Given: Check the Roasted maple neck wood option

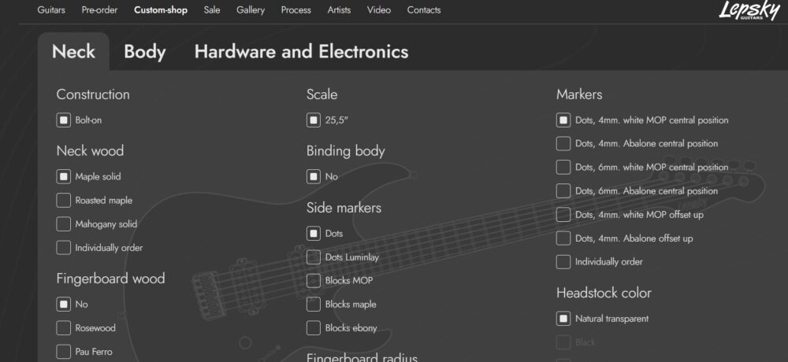Looking at the screenshot, I should click(x=64, y=201).
